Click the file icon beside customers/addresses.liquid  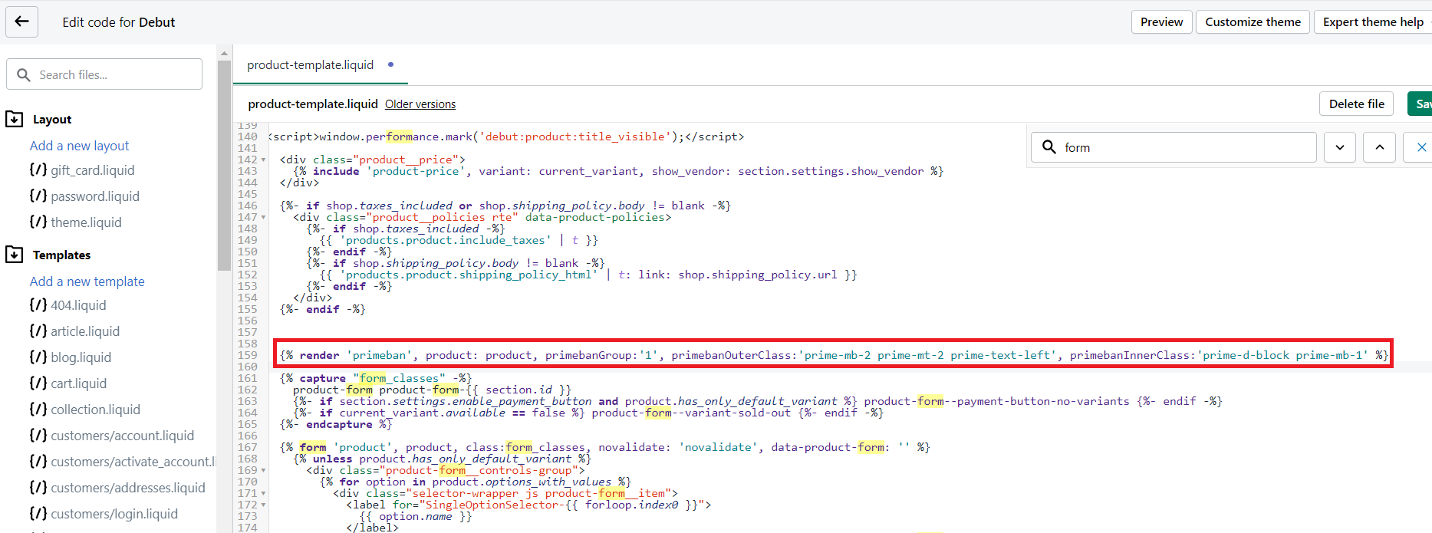tap(38, 487)
